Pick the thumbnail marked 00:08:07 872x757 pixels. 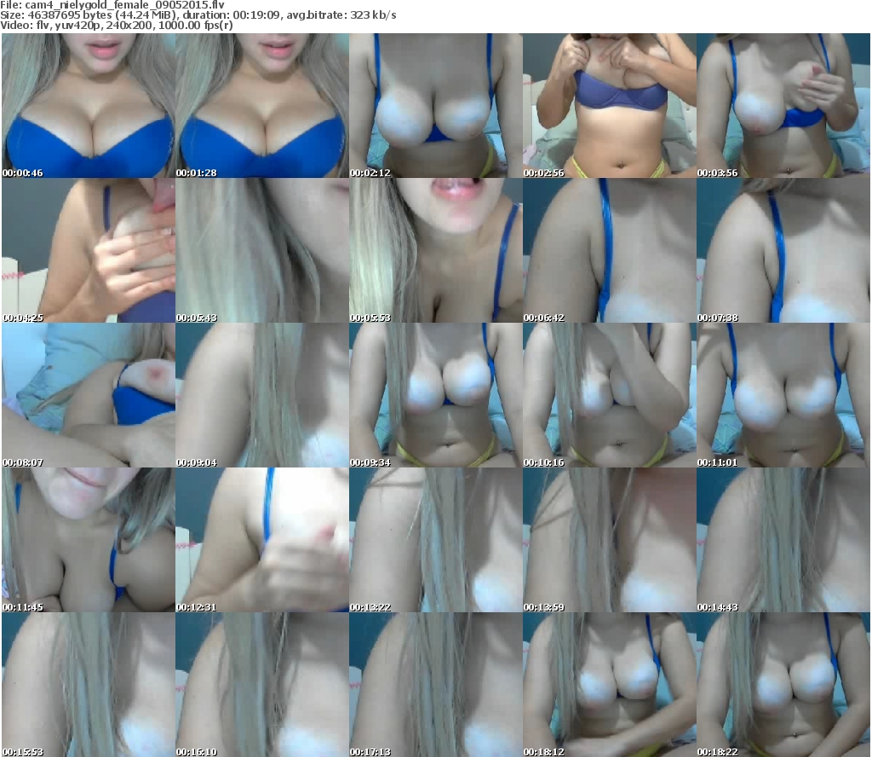[88, 395]
